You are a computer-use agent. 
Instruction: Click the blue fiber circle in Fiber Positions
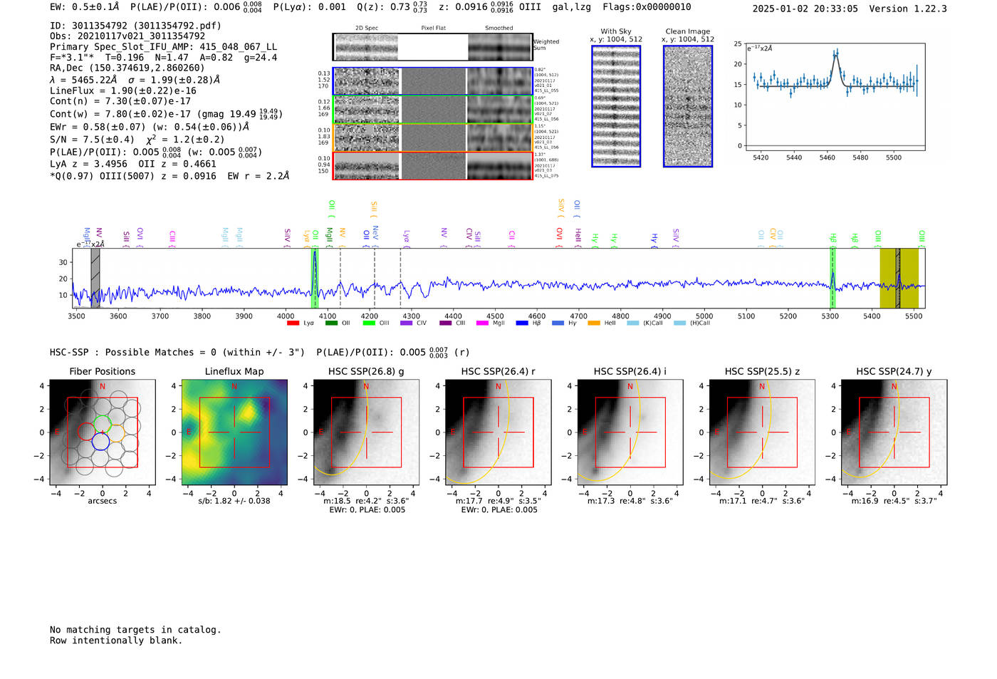(x=100, y=442)
